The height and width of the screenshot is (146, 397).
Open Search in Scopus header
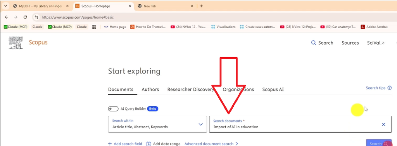pyautogui.click(x=322, y=43)
